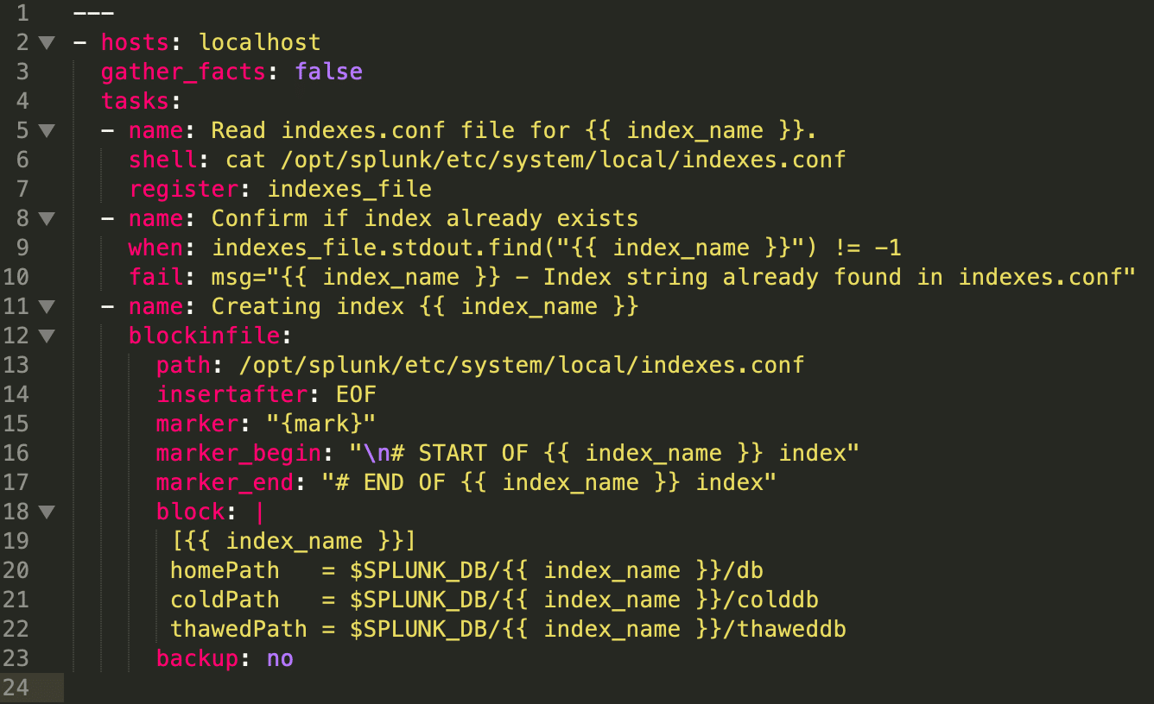1154x704 pixels.
Task: Click the 'blockinfile' key
Action: point(205,336)
